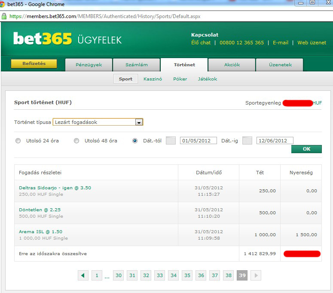Viewport: 333px width, 293px height.
Task: Click the Erre az időszakra összesítve row label
Action: (53, 253)
